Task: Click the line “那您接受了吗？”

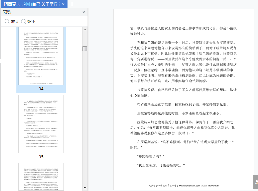Action: [x=150, y=156]
